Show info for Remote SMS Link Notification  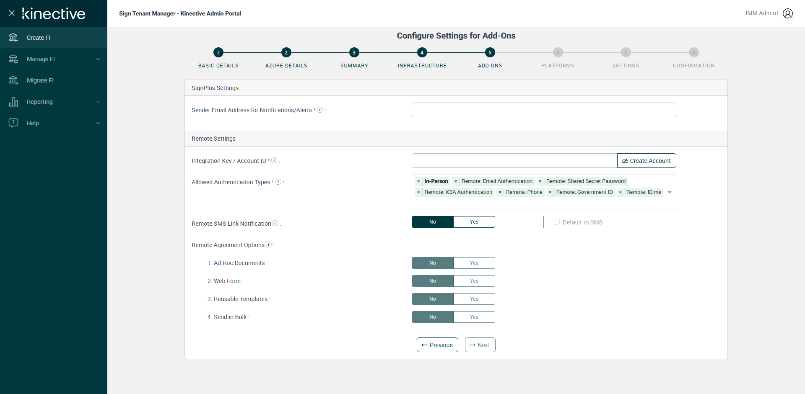(275, 223)
